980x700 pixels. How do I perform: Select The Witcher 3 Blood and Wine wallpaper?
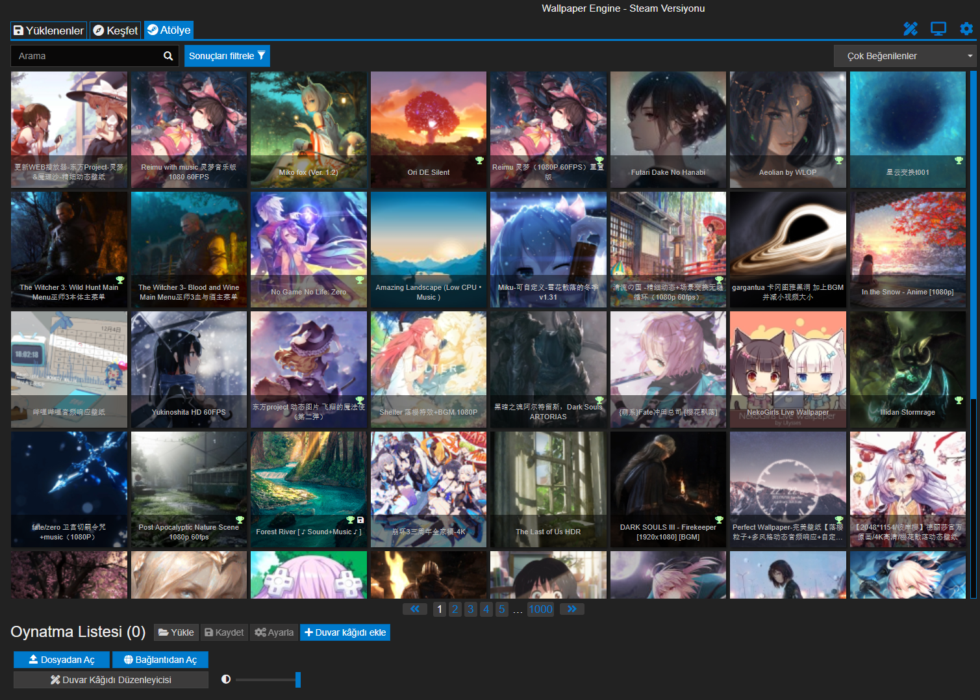click(189, 250)
